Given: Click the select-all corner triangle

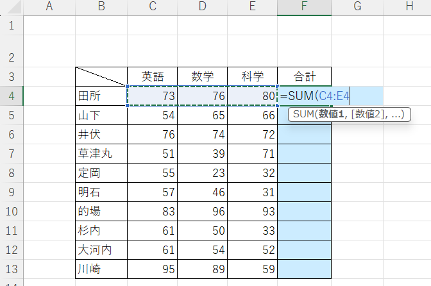Looking at the screenshot, I should [x=11, y=7].
